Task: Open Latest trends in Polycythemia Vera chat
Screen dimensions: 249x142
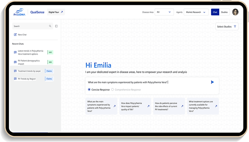Action: pyautogui.click(x=30, y=52)
